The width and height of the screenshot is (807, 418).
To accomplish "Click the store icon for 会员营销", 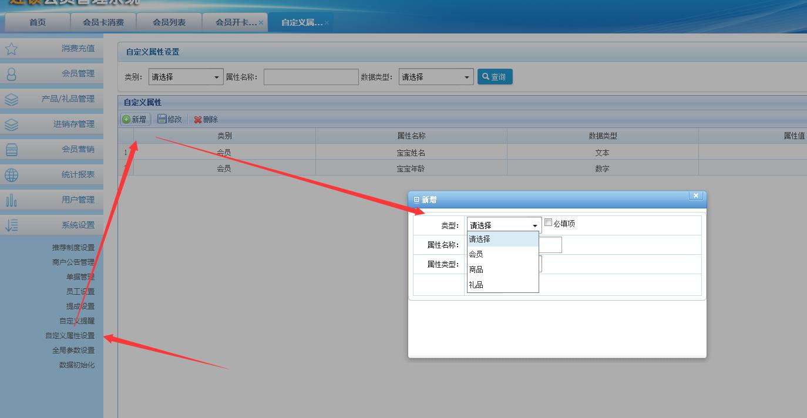I will (x=11, y=150).
